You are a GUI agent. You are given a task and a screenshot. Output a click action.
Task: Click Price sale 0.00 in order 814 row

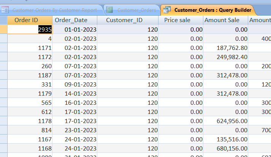181,130
